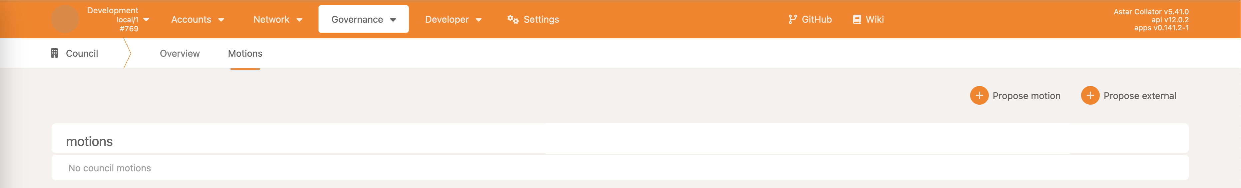Click the GitHub branch icon

coord(792,19)
